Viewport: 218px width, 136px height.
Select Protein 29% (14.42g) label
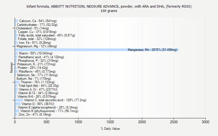(33, 68)
